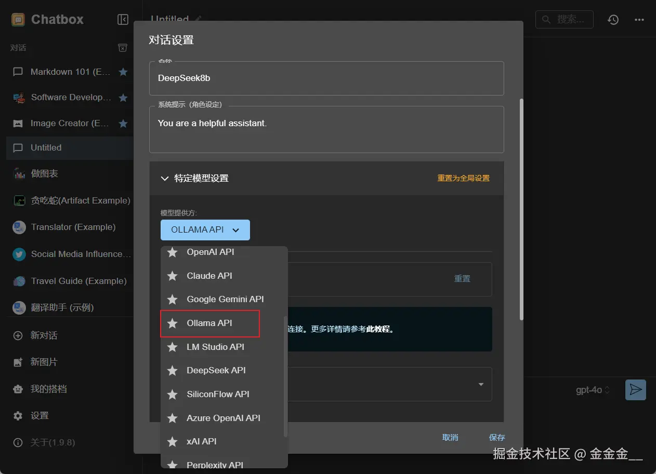Click the star icon beside LM Studio API
This screenshot has height=474, width=656.
(x=173, y=347)
